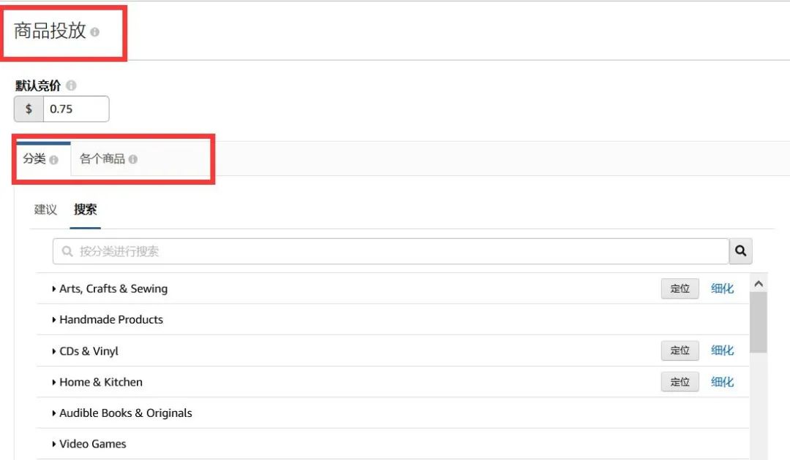Click the default bid amount field
Viewport: 790px width, 460px height.
(75, 110)
